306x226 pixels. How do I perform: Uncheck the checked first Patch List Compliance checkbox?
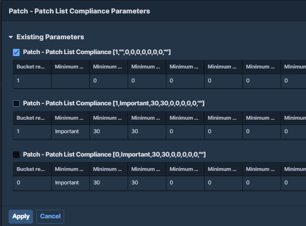click(16, 52)
